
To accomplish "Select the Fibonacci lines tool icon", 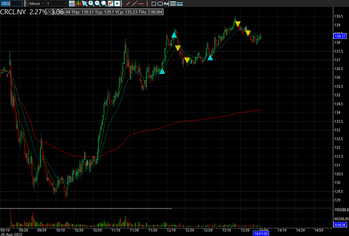I will 173,3.
